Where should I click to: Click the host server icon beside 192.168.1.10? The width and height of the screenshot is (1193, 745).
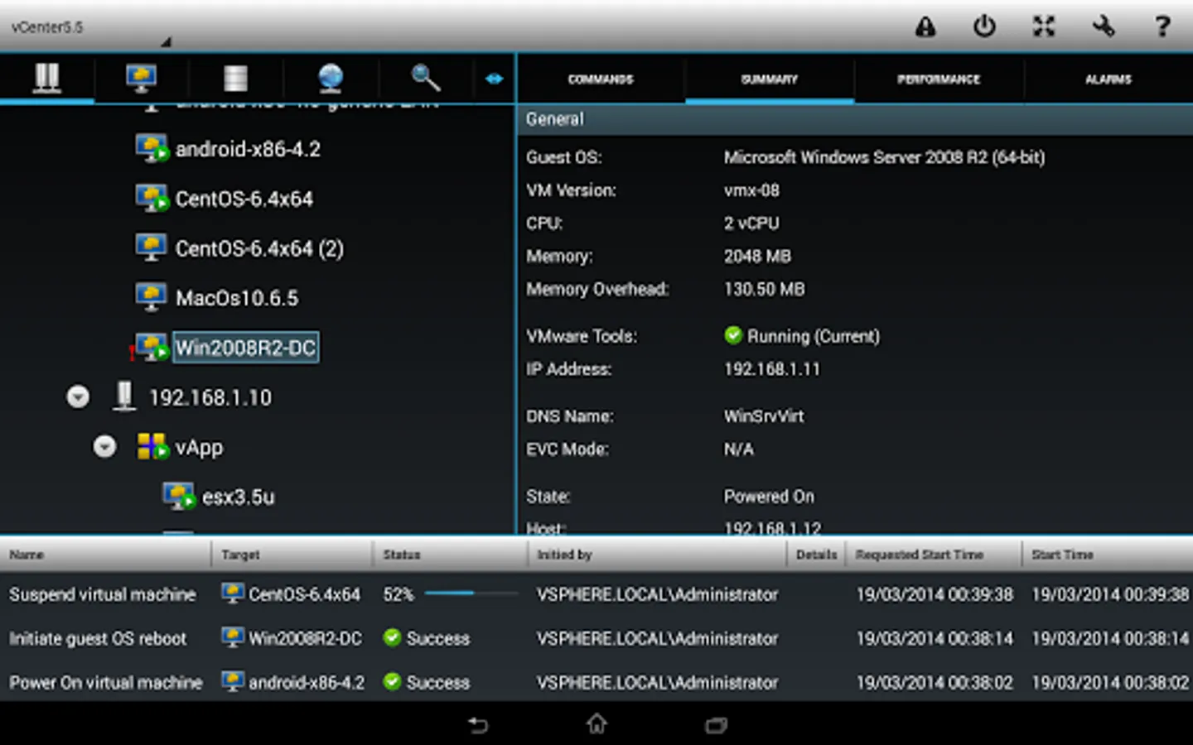124,397
